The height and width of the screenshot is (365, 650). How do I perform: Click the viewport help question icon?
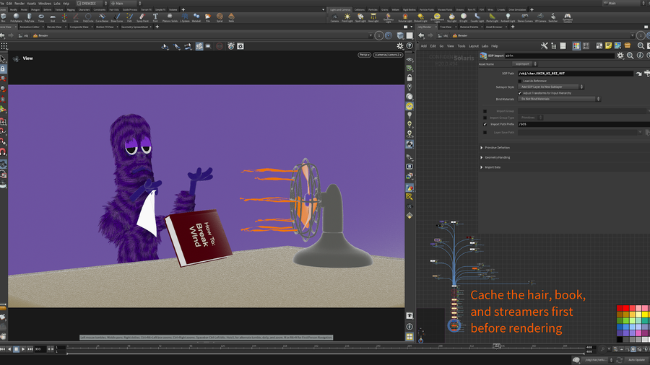pos(409,46)
